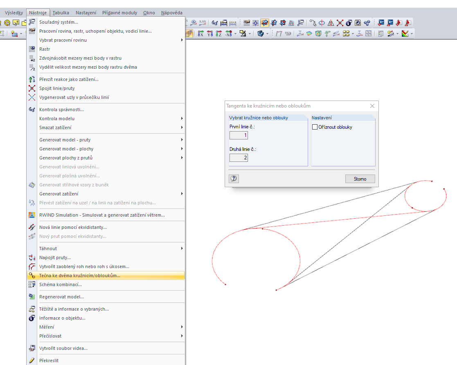Expand Generovat model - plochy submenu
Image resolution: width=457 pixels, height=365 pixels.
(x=106, y=149)
